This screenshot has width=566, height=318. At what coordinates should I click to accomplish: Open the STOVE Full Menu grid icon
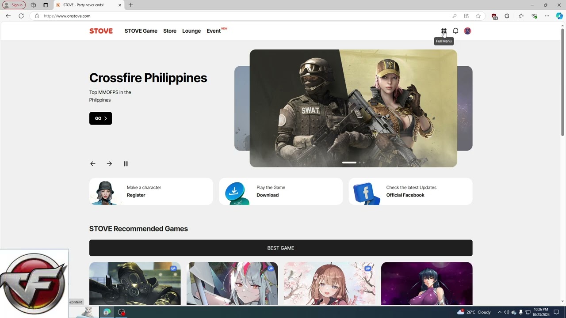tap(444, 31)
